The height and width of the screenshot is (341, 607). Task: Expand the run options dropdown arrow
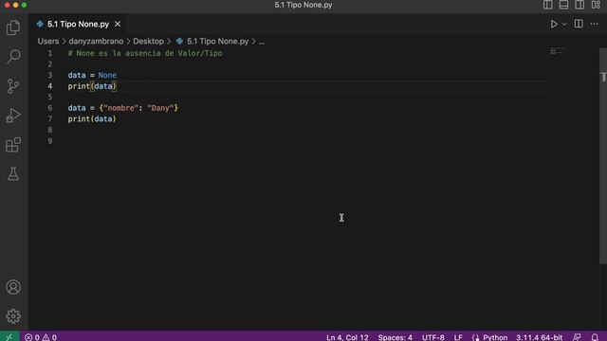(564, 24)
